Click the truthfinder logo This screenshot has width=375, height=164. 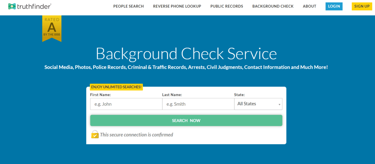tap(30, 6)
